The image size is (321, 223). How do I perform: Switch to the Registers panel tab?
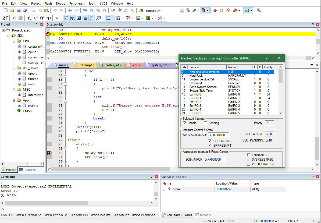[x=27, y=170]
